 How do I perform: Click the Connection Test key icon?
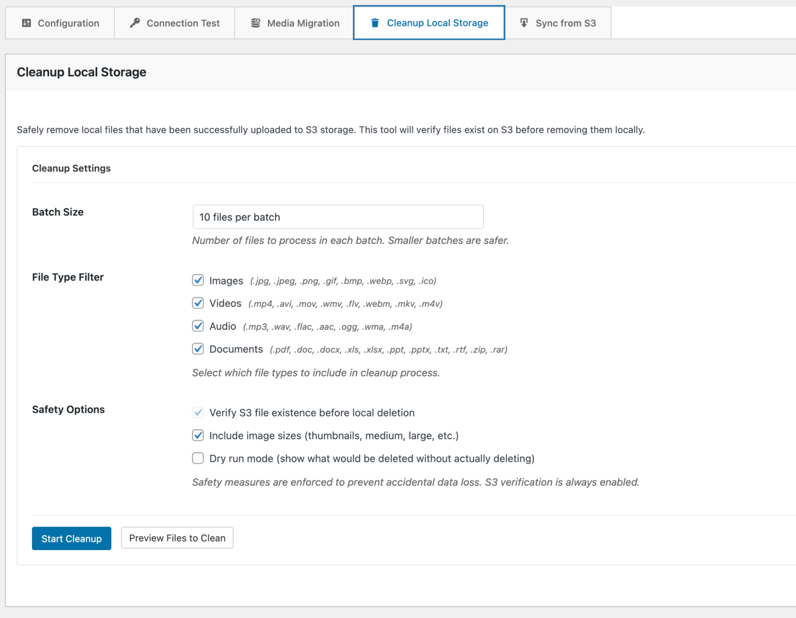click(x=135, y=23)
